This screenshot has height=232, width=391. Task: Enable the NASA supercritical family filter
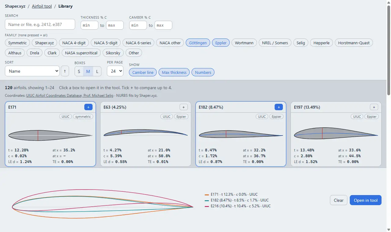point(81,53)
